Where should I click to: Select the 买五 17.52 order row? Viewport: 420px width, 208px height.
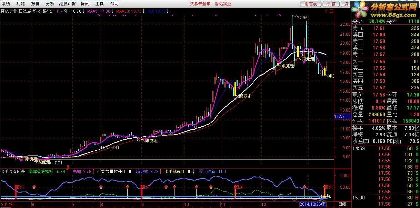coord(386,88)
